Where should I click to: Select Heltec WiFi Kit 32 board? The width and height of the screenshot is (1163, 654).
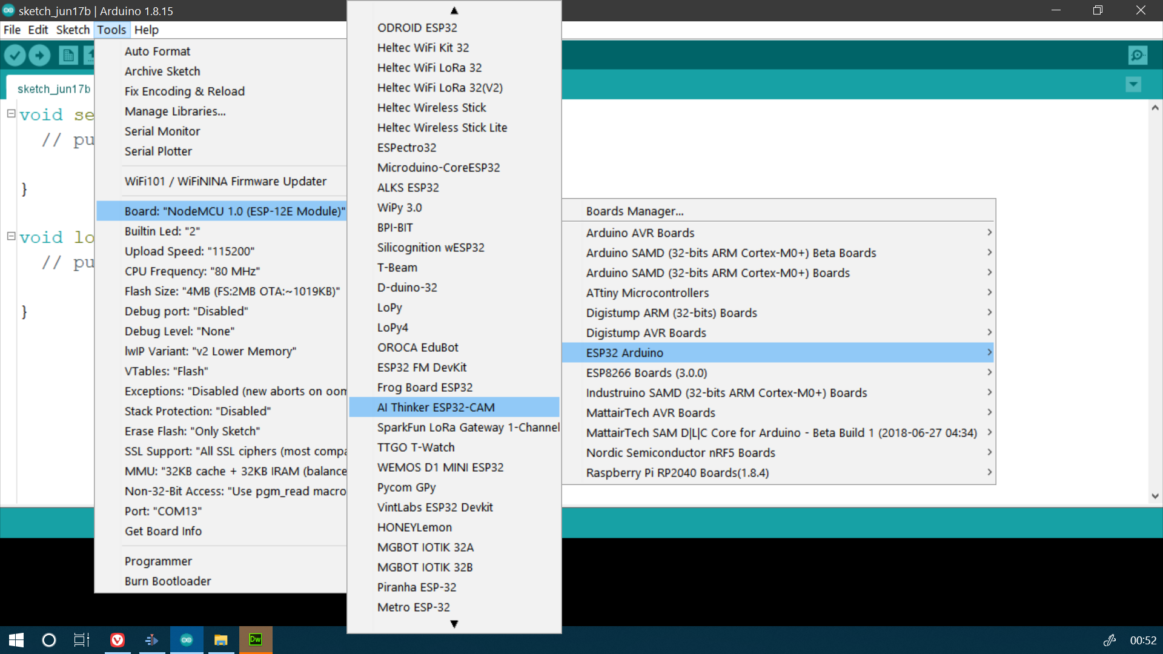pyautogui.click(x=454, y=48)
